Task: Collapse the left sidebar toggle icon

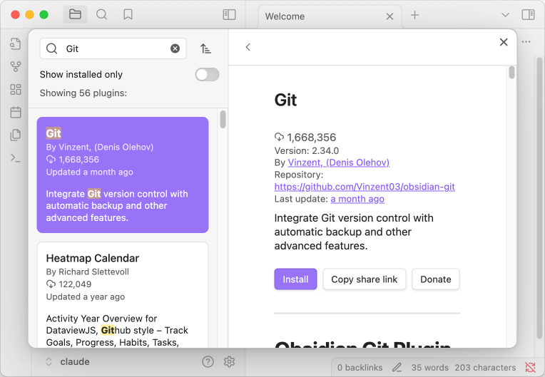Action: 229,14
